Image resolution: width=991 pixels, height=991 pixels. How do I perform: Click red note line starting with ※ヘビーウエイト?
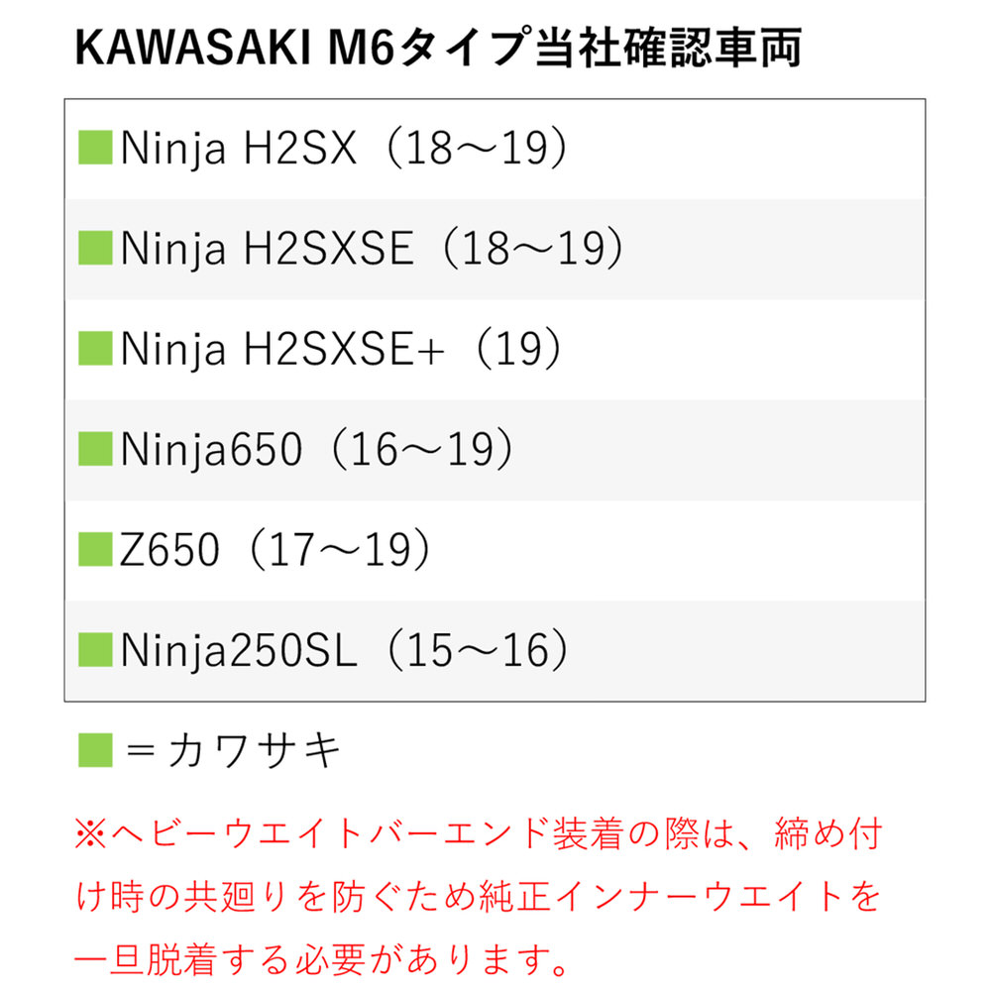click(476, 835)
